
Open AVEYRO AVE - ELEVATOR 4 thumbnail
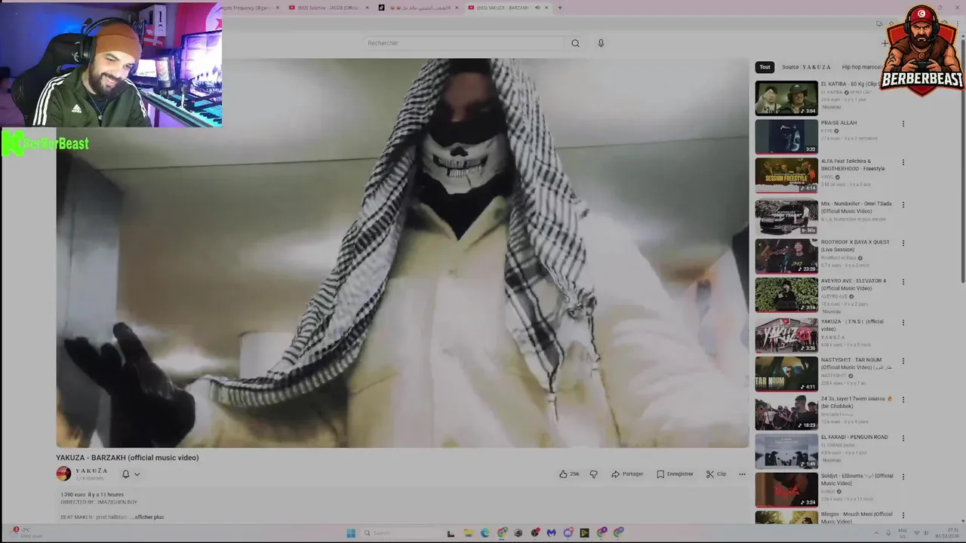click(786, 295)
